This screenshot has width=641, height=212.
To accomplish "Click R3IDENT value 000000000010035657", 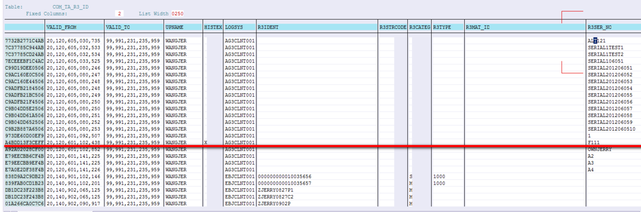I will pyautogui.click(x=284, y=183).
